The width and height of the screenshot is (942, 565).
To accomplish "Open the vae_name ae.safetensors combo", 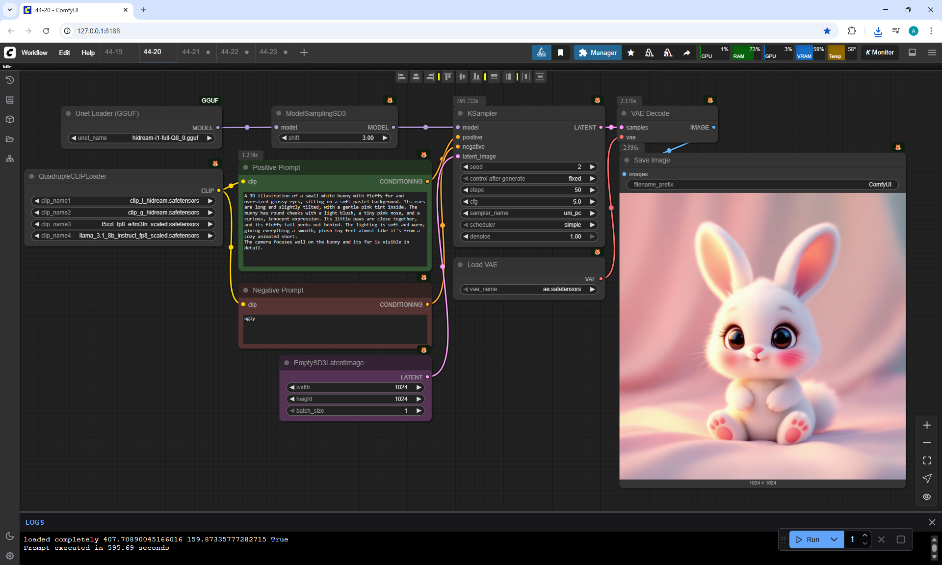I will coord(528,289).
